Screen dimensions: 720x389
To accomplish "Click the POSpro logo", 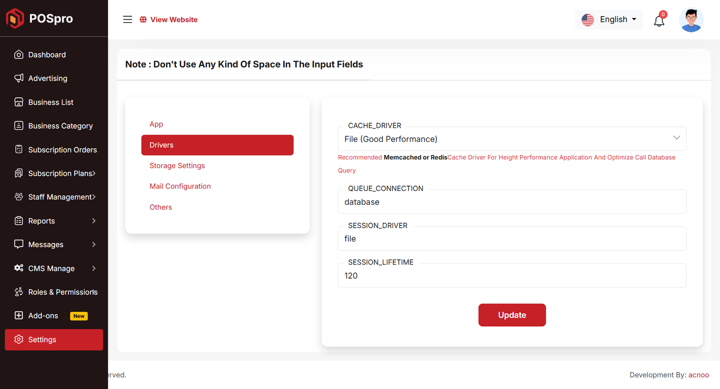I will tap(40, 18).
